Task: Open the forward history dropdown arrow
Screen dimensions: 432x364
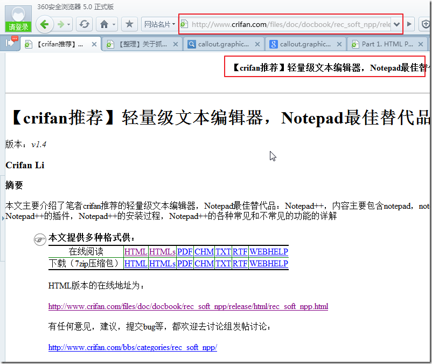Action: 68,25
